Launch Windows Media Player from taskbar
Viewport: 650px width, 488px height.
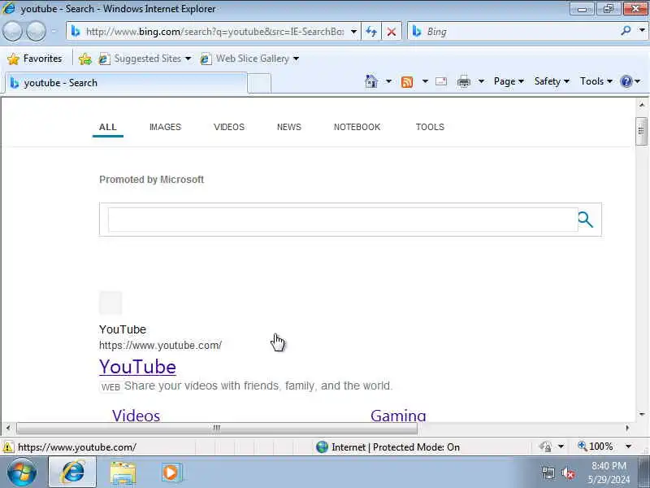171,473
